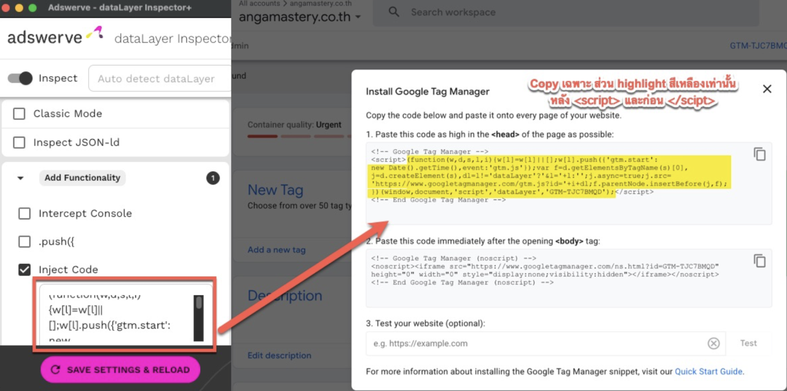Toggle the Inspect switch
The height and width of the screenshot is (391, 787).
[20, 79]
